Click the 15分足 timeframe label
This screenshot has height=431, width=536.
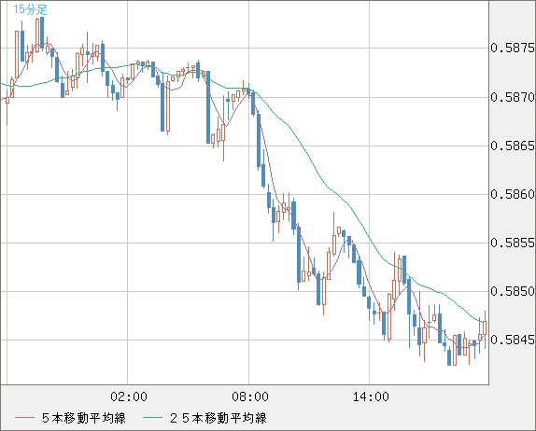[x=30, y=9]
